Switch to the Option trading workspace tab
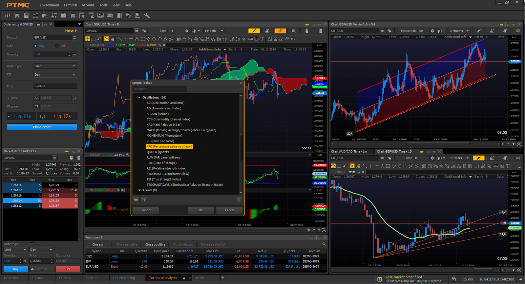The height and width of the screenshot is (284, 525). click(x=124, y=278)
